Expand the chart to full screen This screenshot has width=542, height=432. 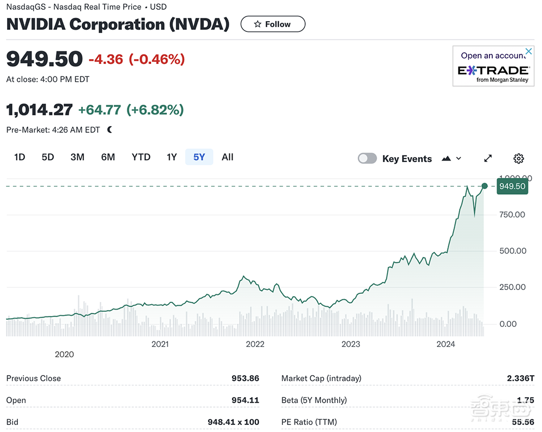488,158
